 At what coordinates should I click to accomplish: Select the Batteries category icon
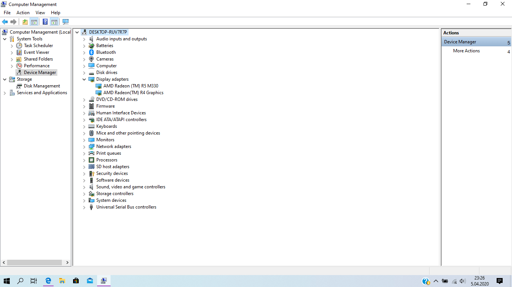point(91,46)
